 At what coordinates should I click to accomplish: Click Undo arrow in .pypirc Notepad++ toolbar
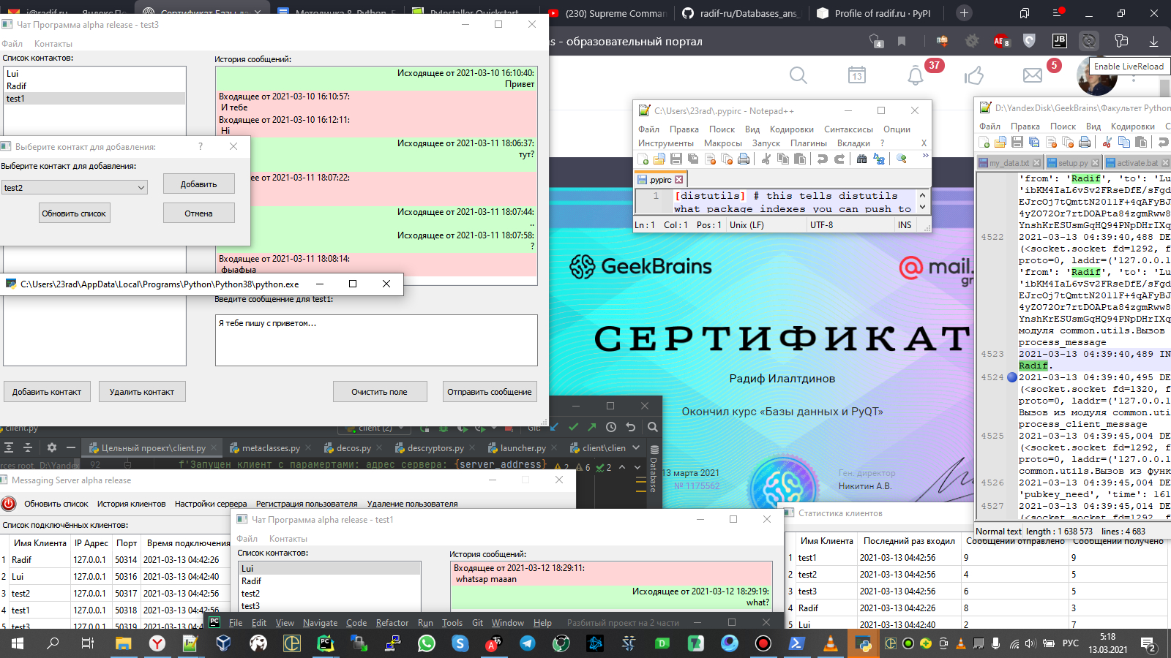point(823,159)
